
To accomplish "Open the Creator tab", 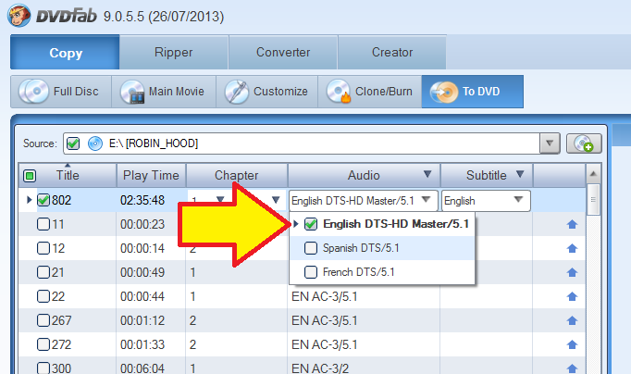I will click(x=392, y=52).
